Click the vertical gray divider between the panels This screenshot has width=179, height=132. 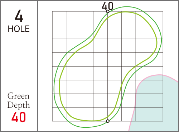(x=38, y=66)
